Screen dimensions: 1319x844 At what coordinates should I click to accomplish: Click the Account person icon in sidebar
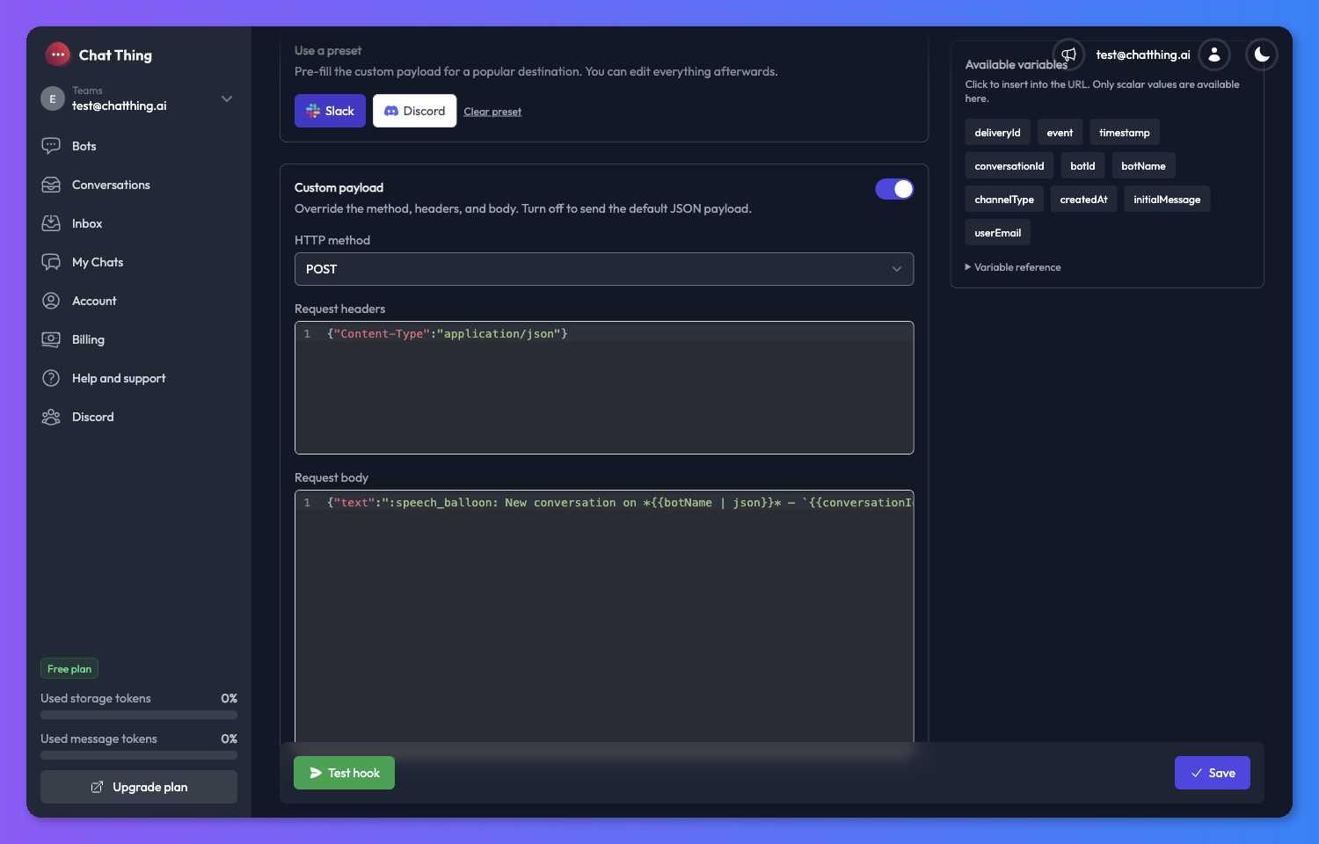51,301
